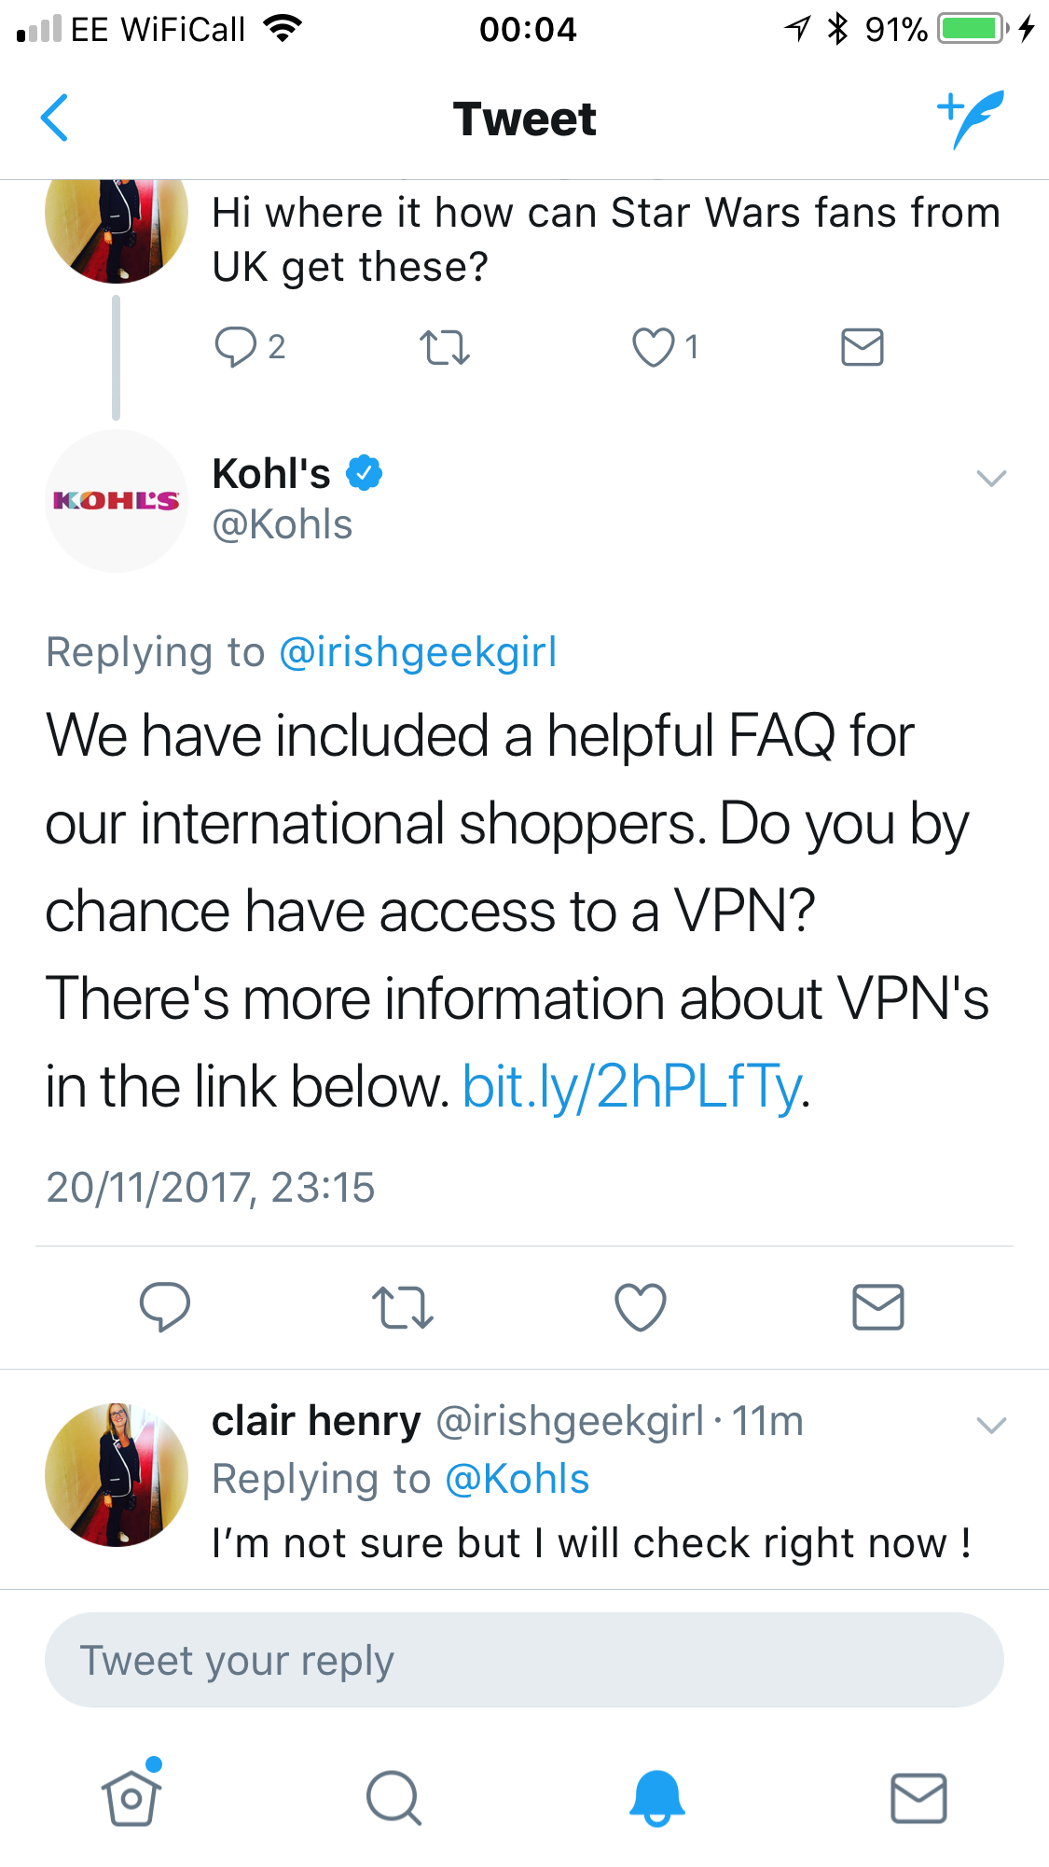Image resolution: width=1049 pixels, height=1867 pixels.
Task: Open the Notifications bell tab
Action: pos(656,1797)
